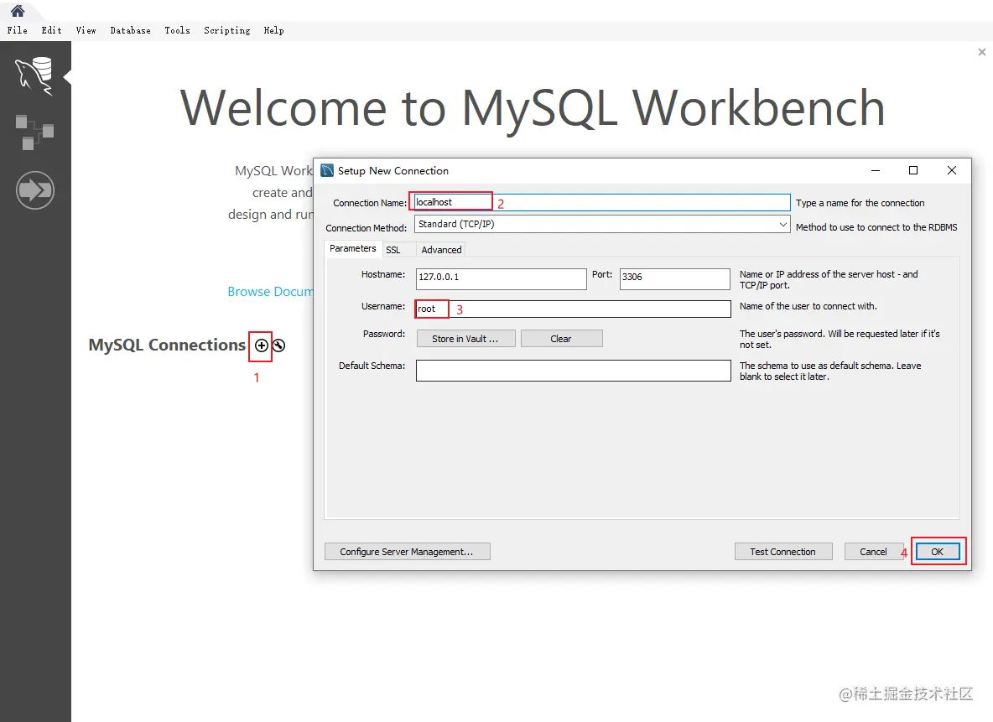Add a new MySQL connection plus icon
The height and width of the screenshot is (722, 993).
pyautogui.click(x=261, y=345)
